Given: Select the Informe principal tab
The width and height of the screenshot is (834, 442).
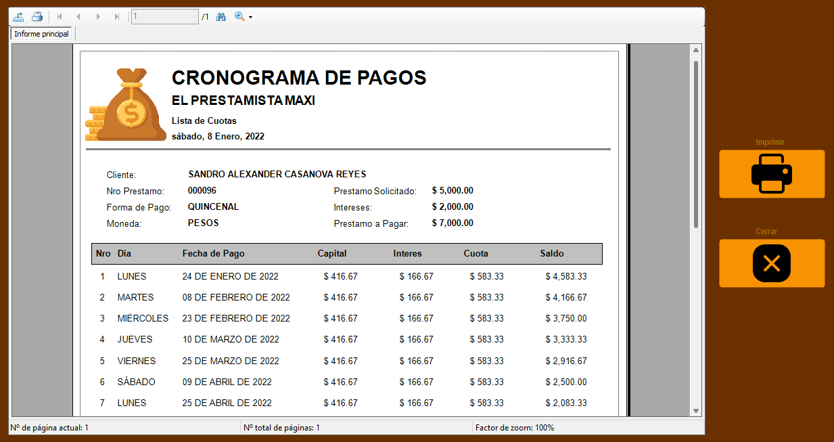Looking at the screenshot, I should point(42,34).
